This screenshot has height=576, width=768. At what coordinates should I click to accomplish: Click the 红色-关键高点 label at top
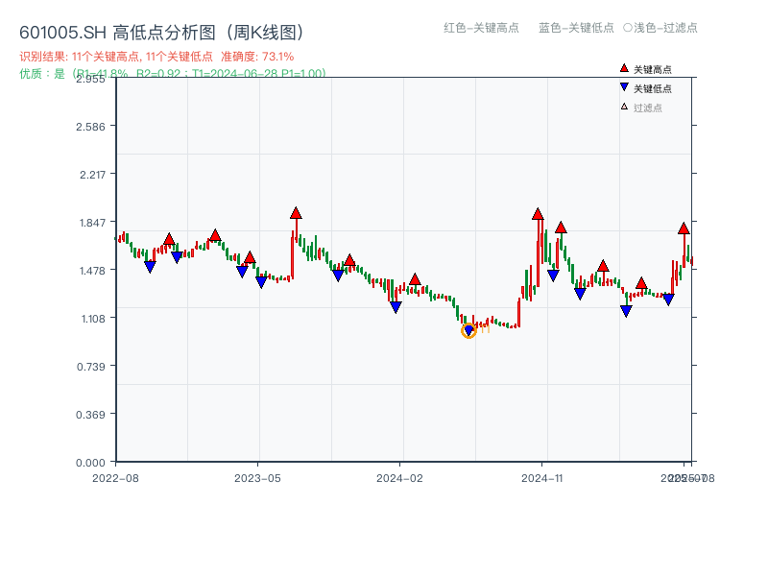(x=481, y=28)
